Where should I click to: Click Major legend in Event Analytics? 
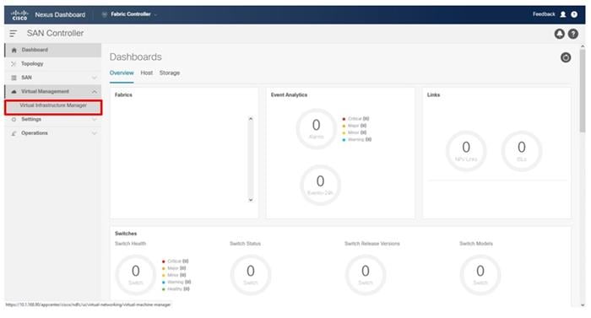coord(354,126)
